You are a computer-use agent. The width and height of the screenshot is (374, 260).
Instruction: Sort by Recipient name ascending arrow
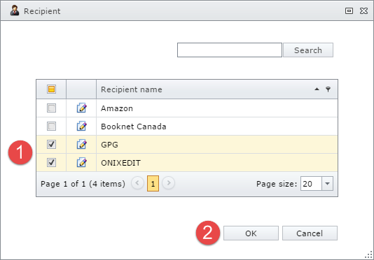(317, 89)
